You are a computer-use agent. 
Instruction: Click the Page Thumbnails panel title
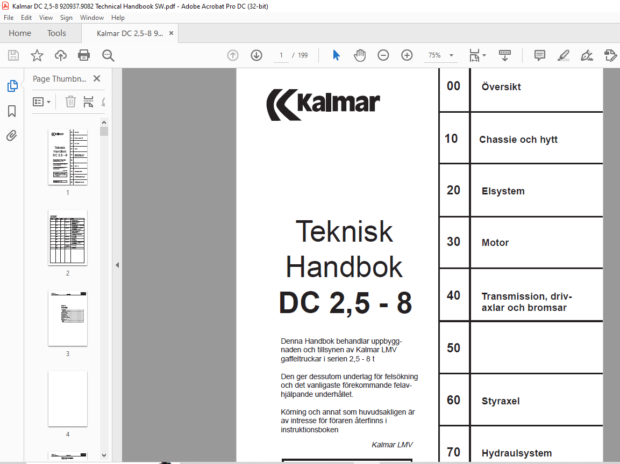[x=59, y=78]
